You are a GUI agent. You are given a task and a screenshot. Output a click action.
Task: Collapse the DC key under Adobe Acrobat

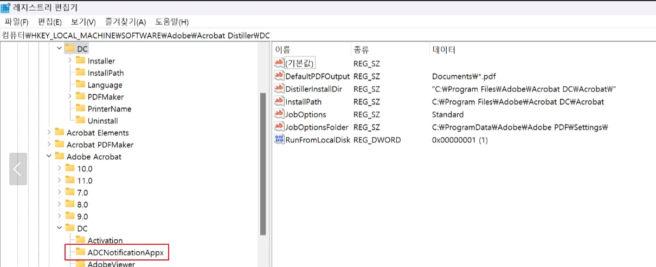(59, 228)
